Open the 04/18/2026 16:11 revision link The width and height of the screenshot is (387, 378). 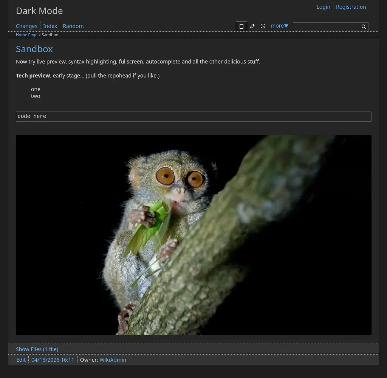click(x=53, y=360)
